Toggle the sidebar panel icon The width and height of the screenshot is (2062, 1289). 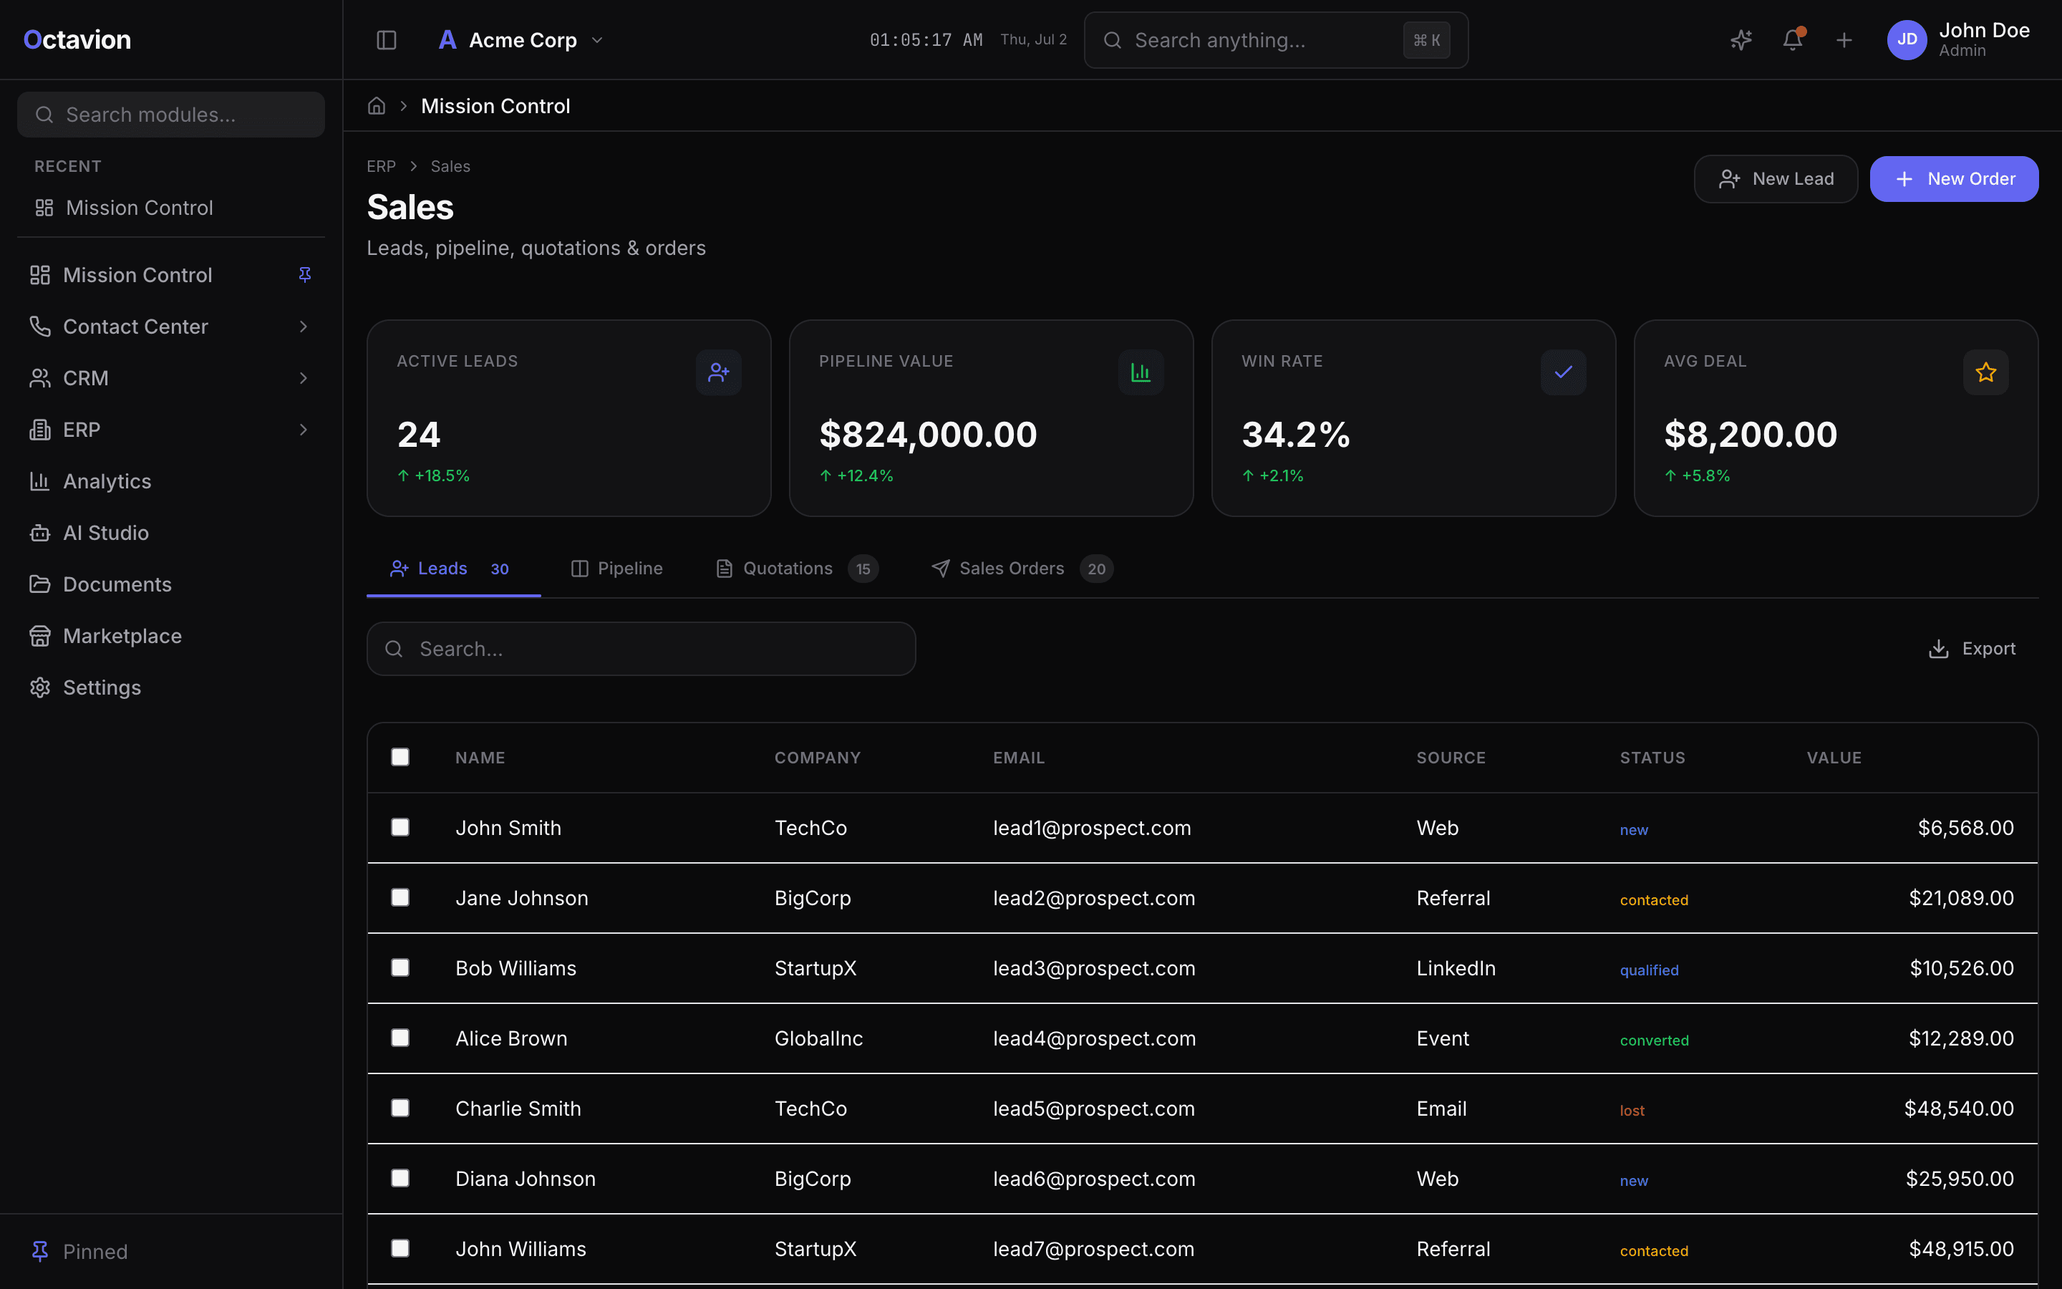[386, 40]
